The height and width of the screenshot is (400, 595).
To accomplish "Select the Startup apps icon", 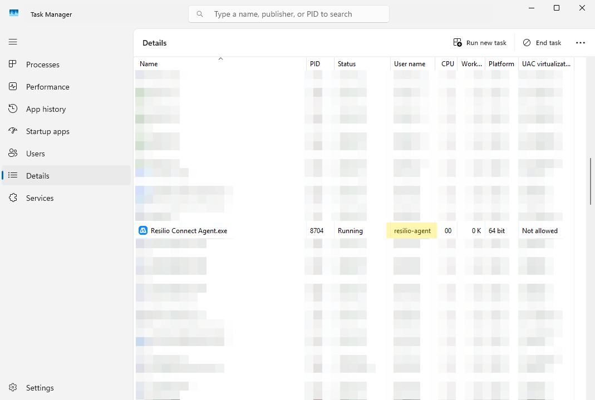I will coord(12,131).
